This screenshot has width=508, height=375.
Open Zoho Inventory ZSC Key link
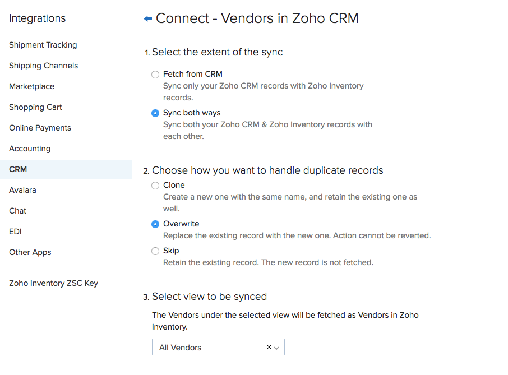point(54,283)
